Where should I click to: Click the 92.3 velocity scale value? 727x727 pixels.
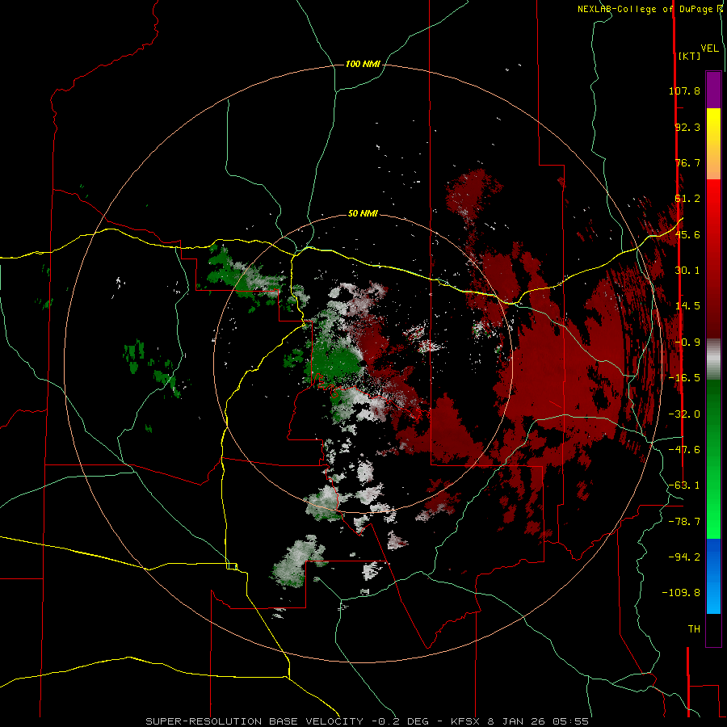[x=687, y=127]
